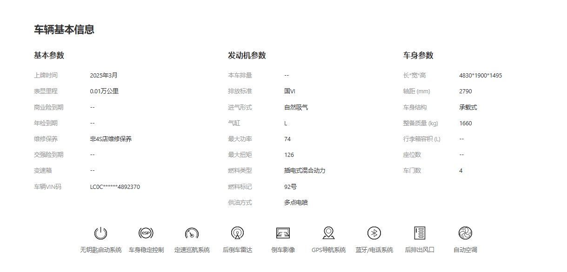The width and height of the screenshot is (567, 272).
Task: Click the 车辆VIN码 label
Action: (x=47, y=187)
